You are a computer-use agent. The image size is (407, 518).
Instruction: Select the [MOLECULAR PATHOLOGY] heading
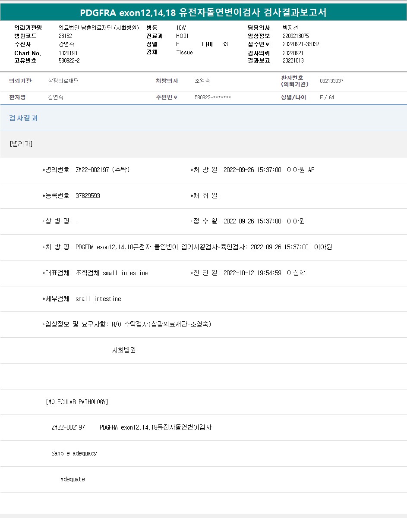pyautogui.click(x=77, y=402)
